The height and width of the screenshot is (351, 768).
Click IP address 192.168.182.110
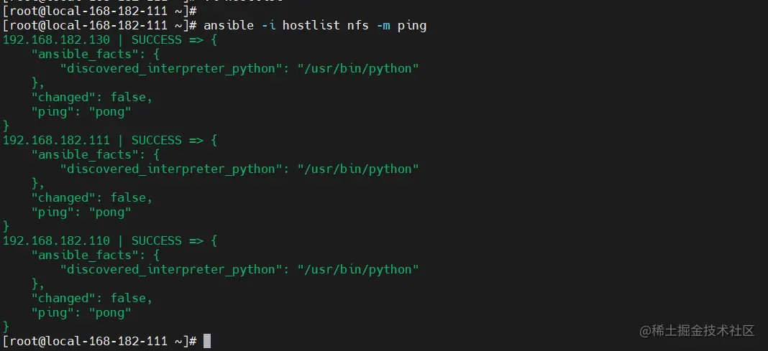(x=56, y=240)
